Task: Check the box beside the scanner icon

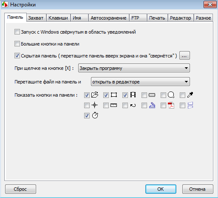Action: [x=144, y=106]
